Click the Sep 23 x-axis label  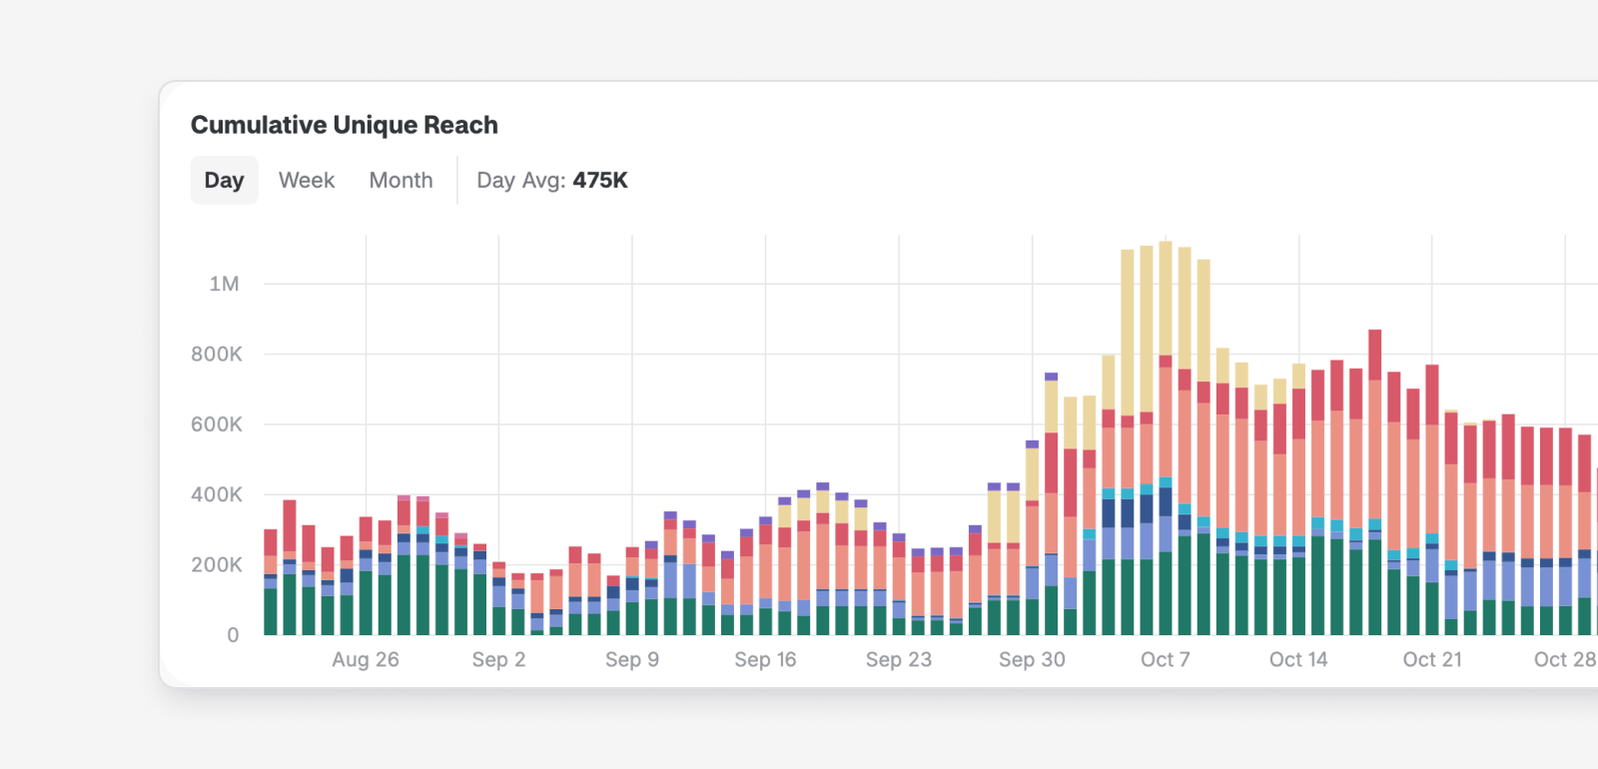(899, 659)
